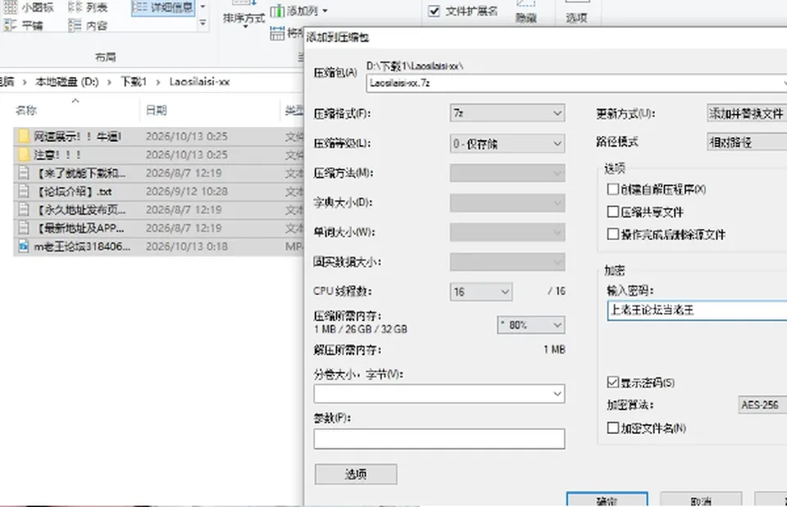Screen dimensions: 787x507
Task: Click the 选项 button beneath the 参数 field
Action: tap(356, 474)
